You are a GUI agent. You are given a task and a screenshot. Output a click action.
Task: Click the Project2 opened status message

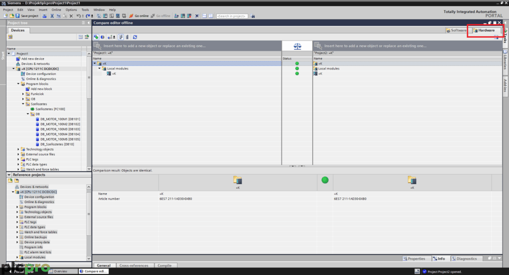(x=444, y=272)
